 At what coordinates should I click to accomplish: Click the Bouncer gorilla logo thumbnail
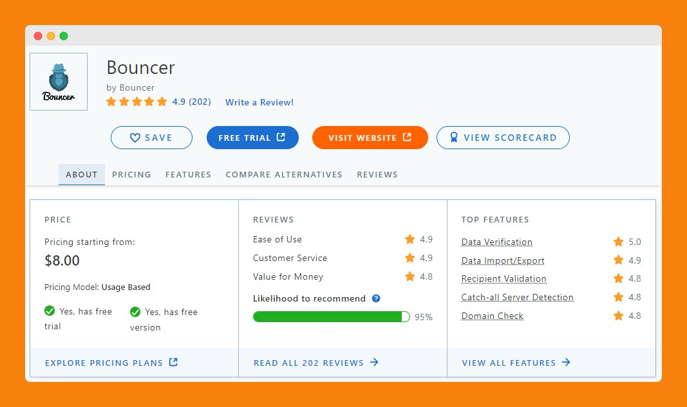click(x=59, y=82)
